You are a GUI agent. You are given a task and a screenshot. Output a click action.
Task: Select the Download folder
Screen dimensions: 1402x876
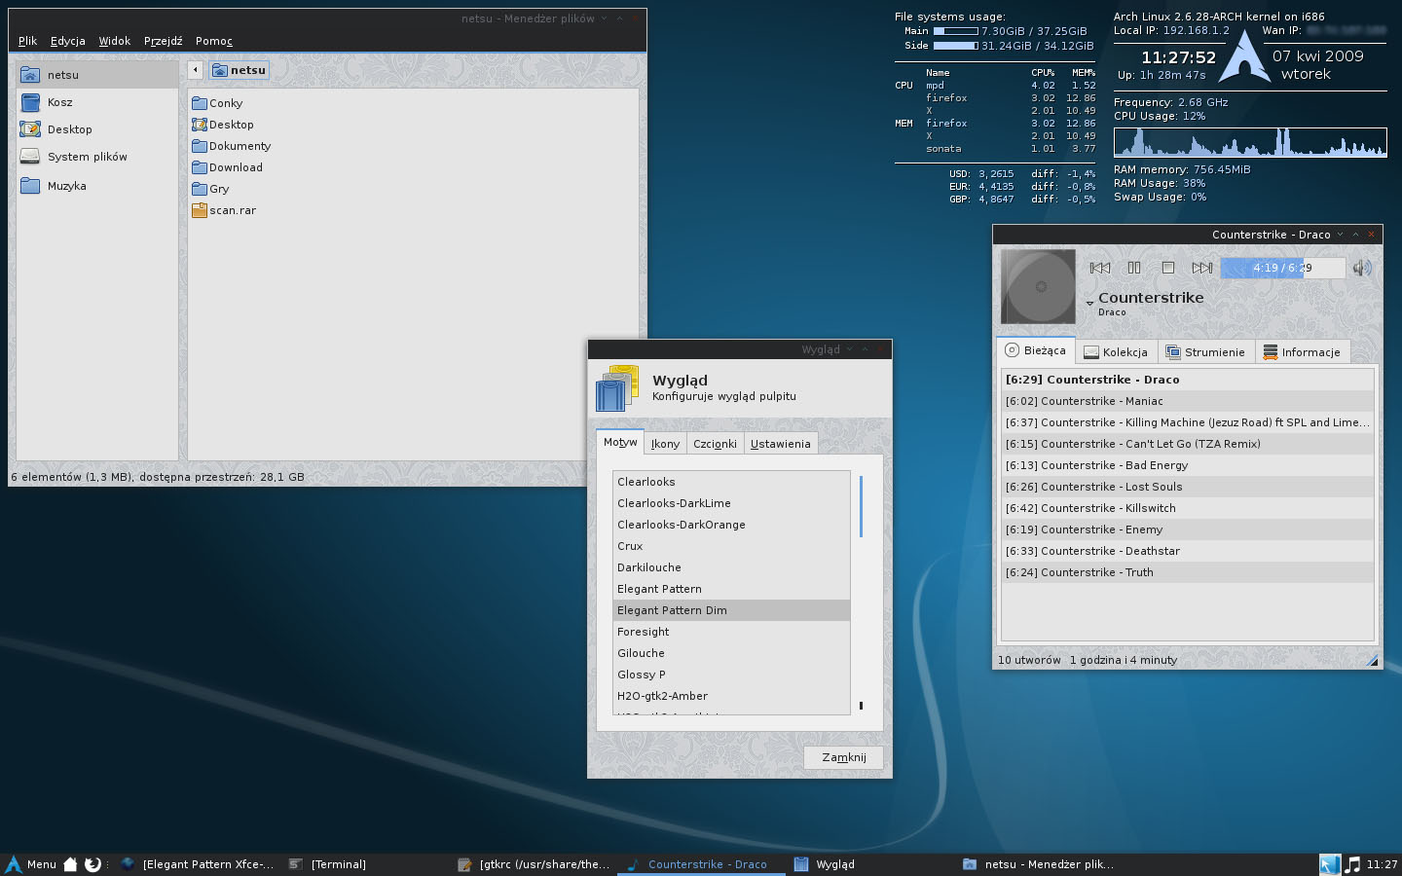(227, 167)
